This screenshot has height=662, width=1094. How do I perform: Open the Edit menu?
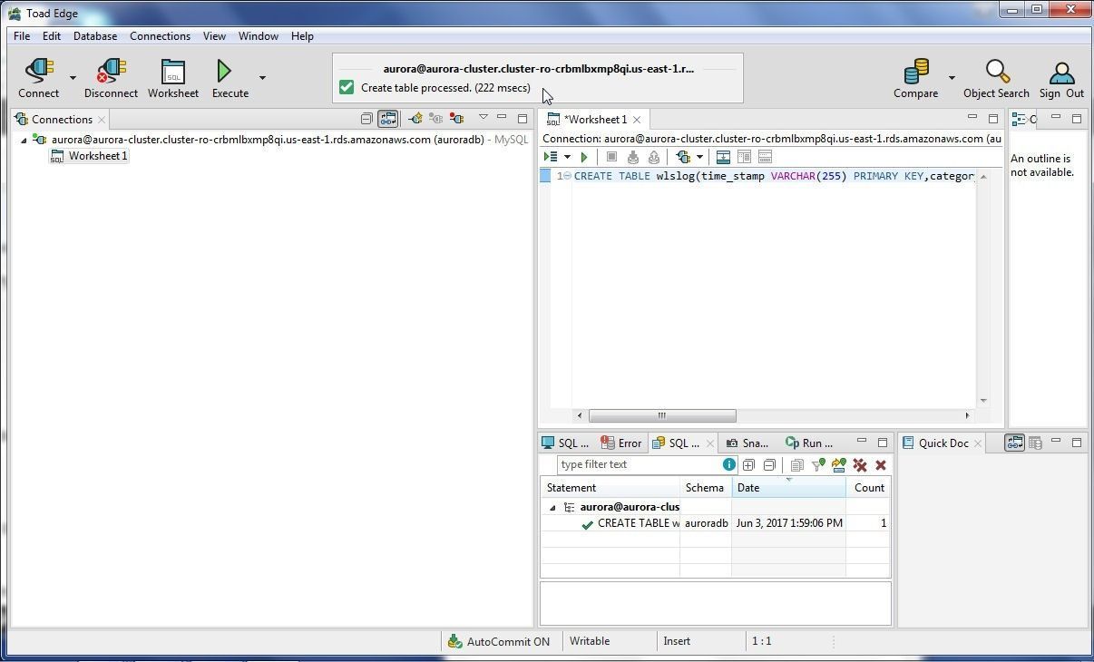click(52, 36)
